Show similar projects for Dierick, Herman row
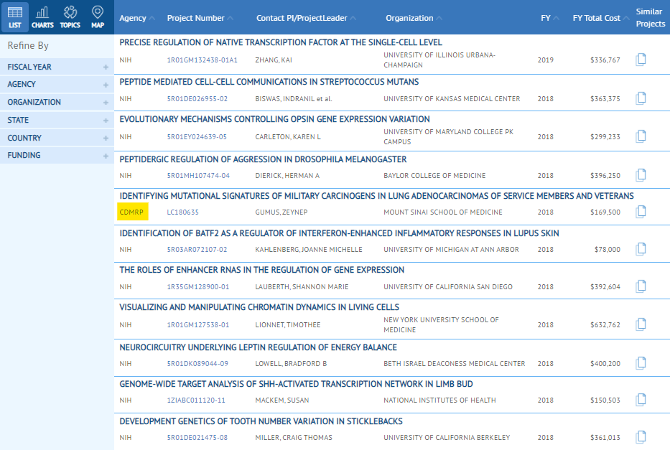The image size is (670, 450). click(x=641, y=175)
